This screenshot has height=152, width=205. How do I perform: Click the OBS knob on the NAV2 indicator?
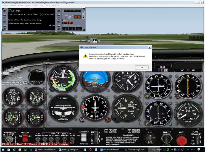click(147, 123)
